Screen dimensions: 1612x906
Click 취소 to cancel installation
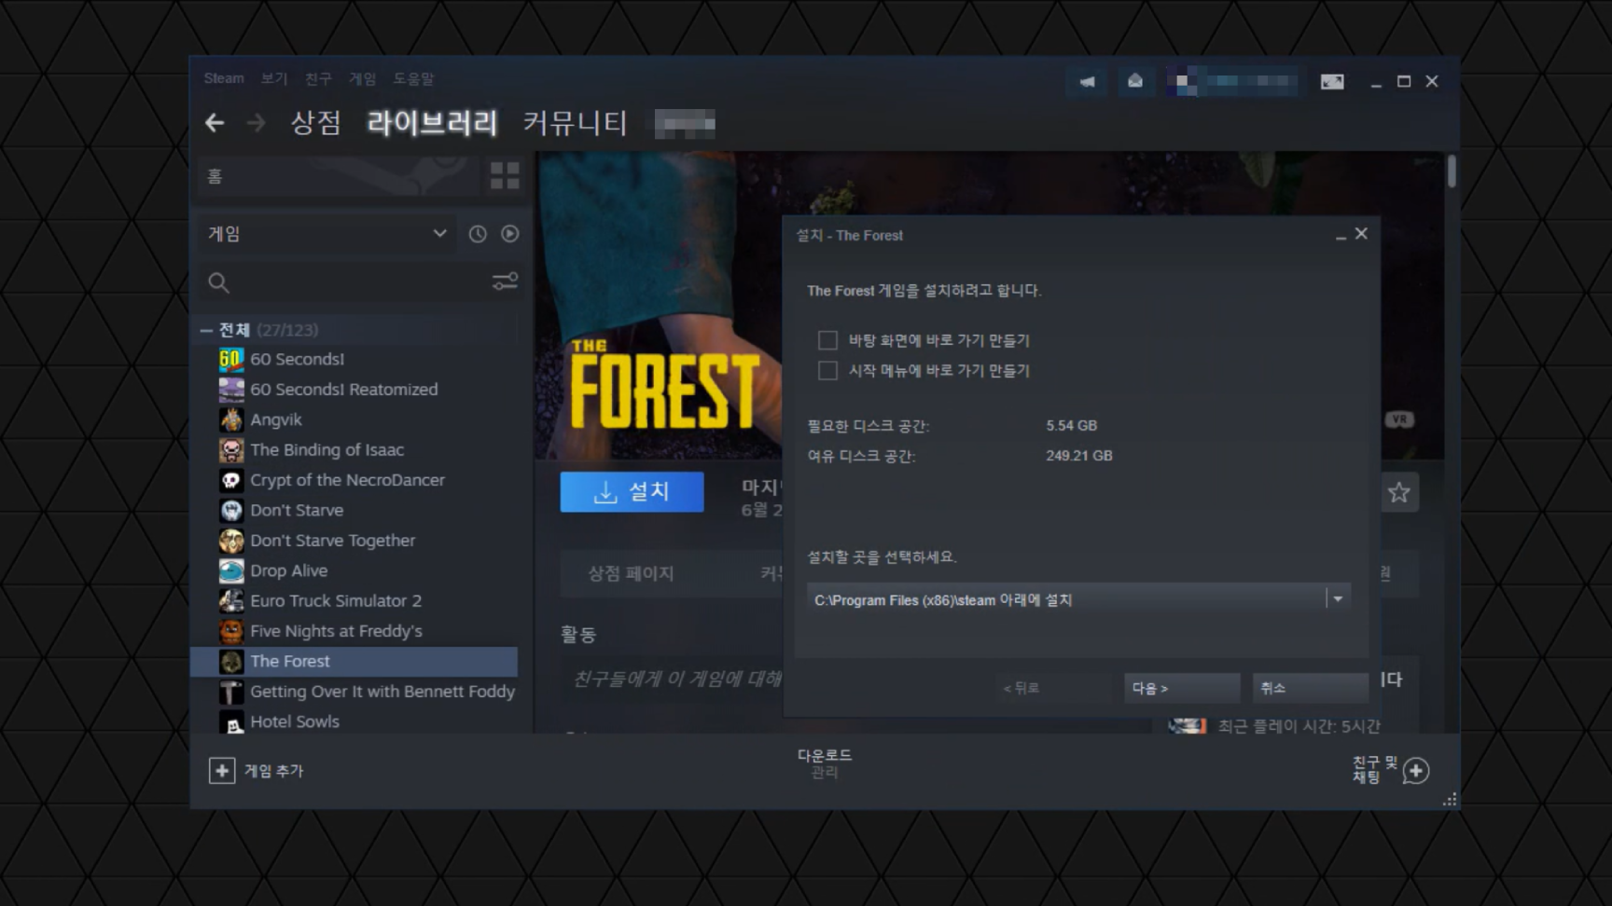[x=1310, y=688]
